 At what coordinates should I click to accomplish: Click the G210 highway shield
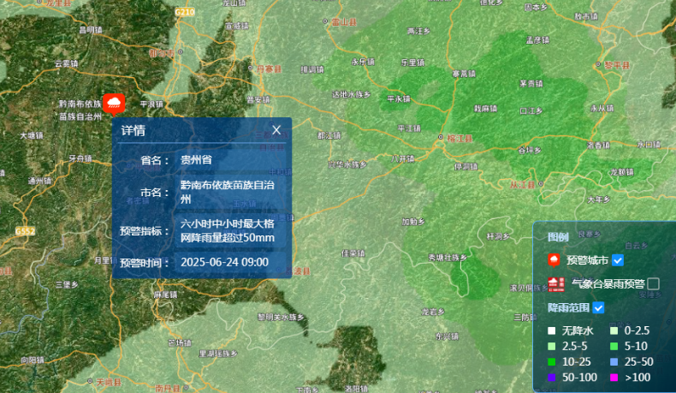184,12
